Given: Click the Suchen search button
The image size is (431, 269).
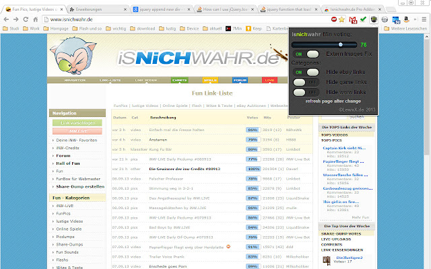Looking at the screenshot, I should click(356, 117).
